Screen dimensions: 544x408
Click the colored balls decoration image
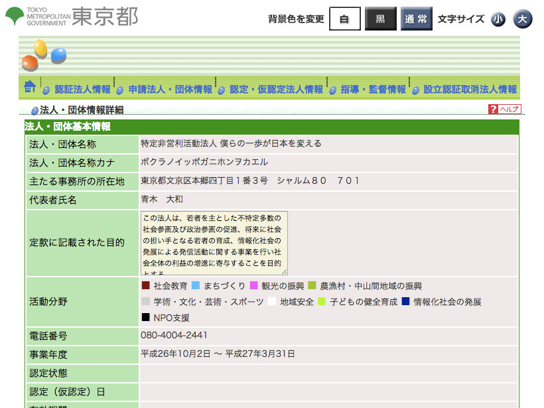tap(44, 55)
